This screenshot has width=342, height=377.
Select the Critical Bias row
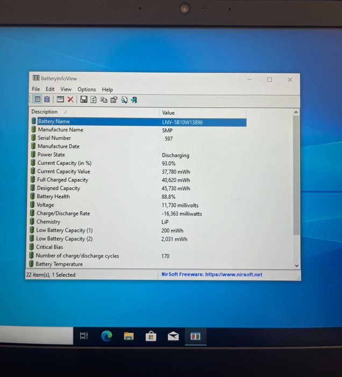tap(138, 247)
